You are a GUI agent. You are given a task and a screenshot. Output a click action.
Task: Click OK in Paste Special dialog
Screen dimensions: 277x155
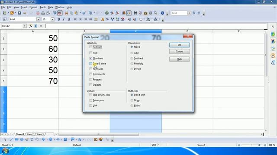pyautogui.click(x=180, y=45)
